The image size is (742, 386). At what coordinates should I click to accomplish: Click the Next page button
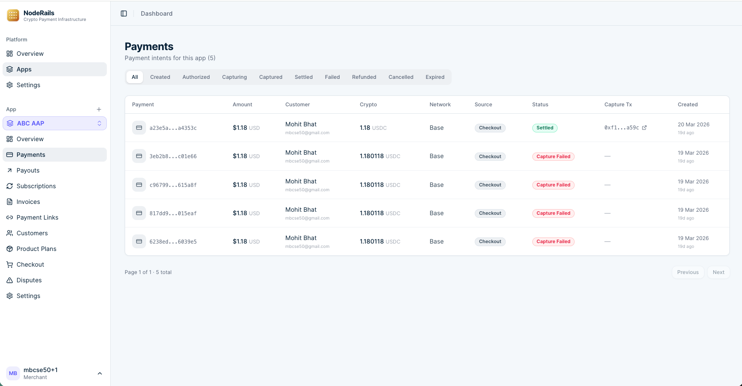click(718, 272)
